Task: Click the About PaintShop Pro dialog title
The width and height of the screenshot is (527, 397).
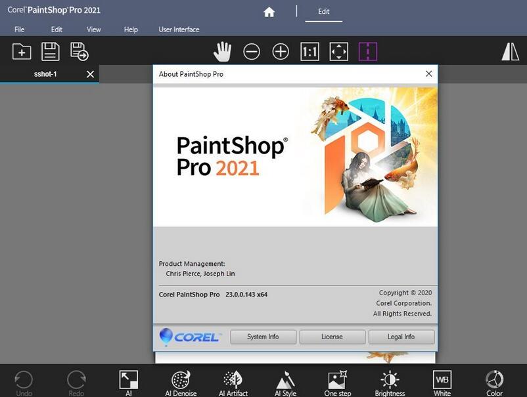Action: coord(191,74)
